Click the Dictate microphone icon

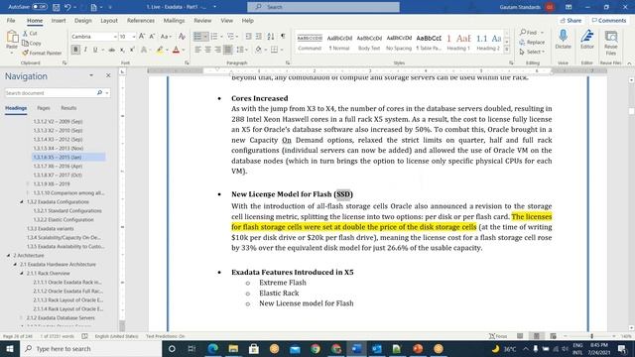pos(563,39)
